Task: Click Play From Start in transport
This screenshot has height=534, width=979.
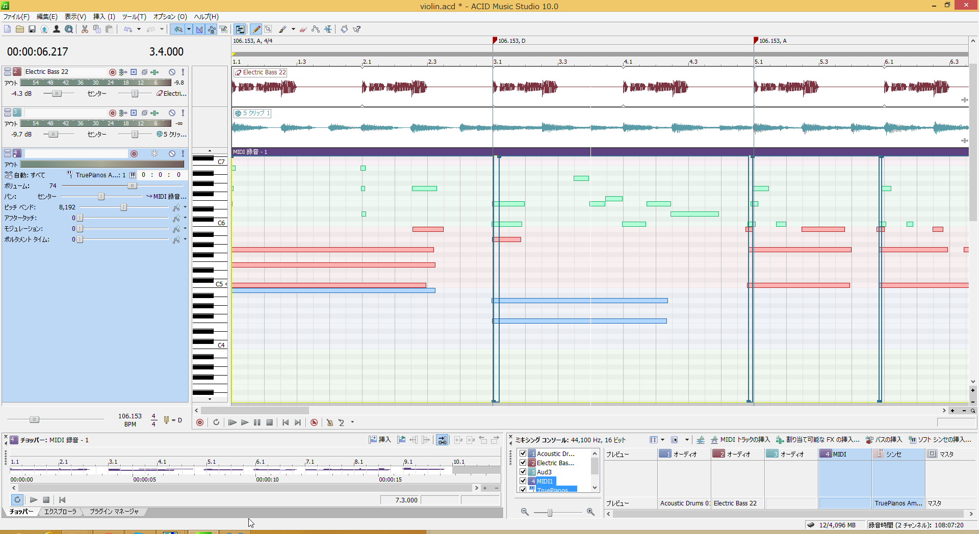Action: (233, 422)
